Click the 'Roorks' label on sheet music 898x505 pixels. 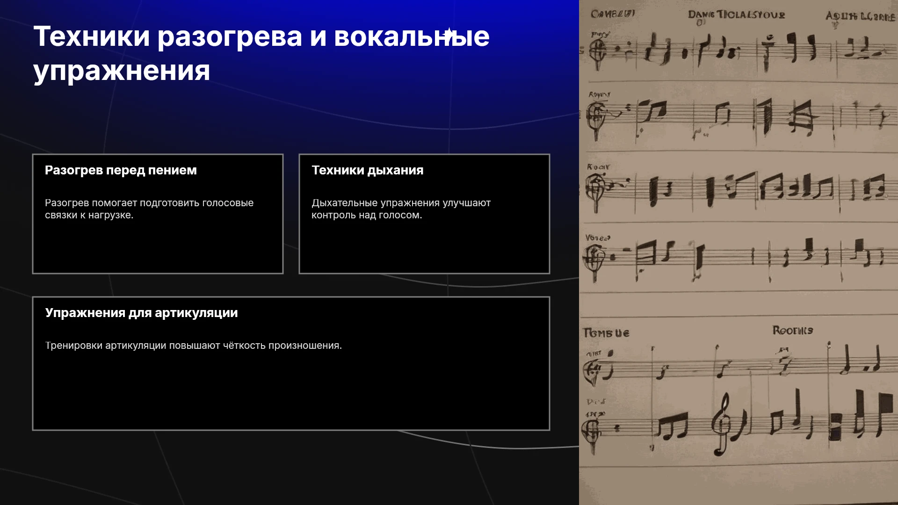click(792, 331)
